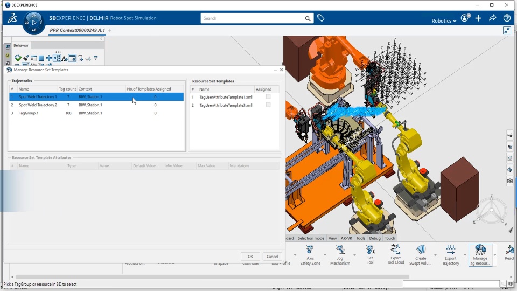
Task: Click the status bar command input field
Action: 451,284
